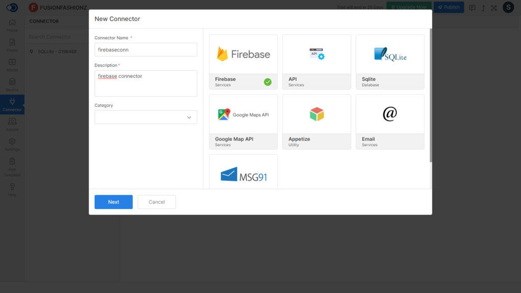
Task: Open the Model section in sidebar
Action: click(12, 65)
